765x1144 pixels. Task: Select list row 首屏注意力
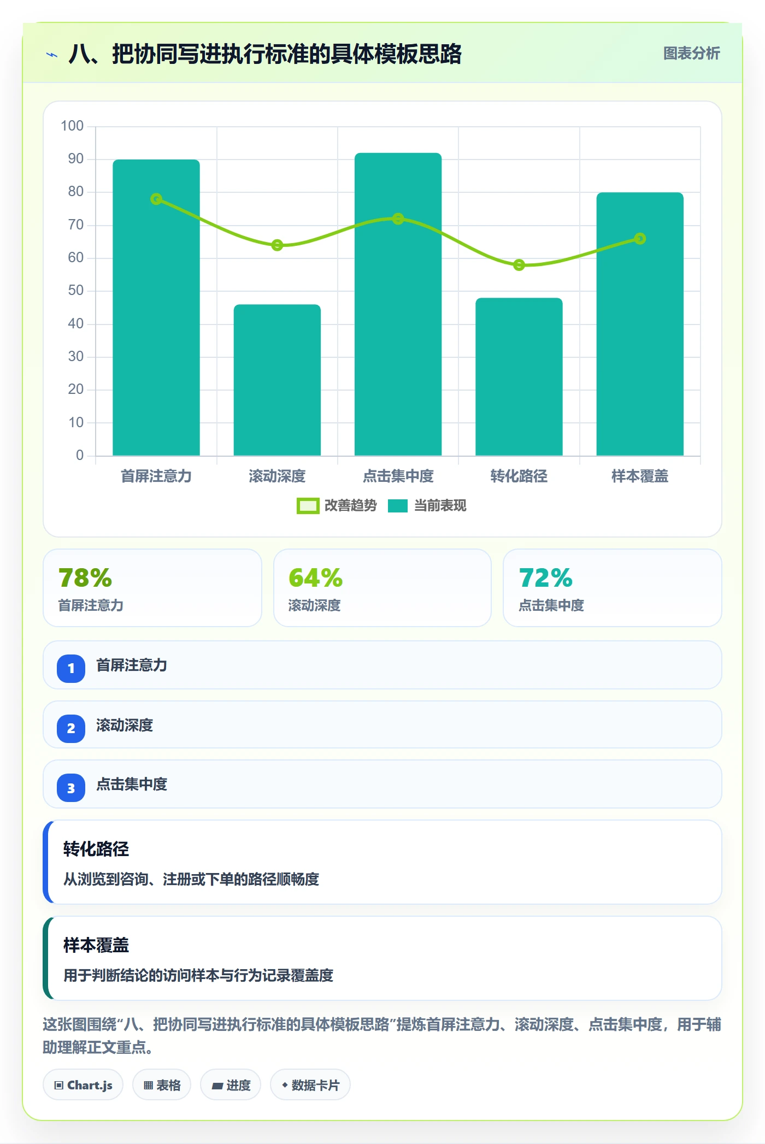[382, 665]
